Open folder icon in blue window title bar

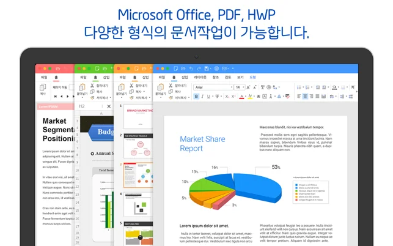[183, 69]
